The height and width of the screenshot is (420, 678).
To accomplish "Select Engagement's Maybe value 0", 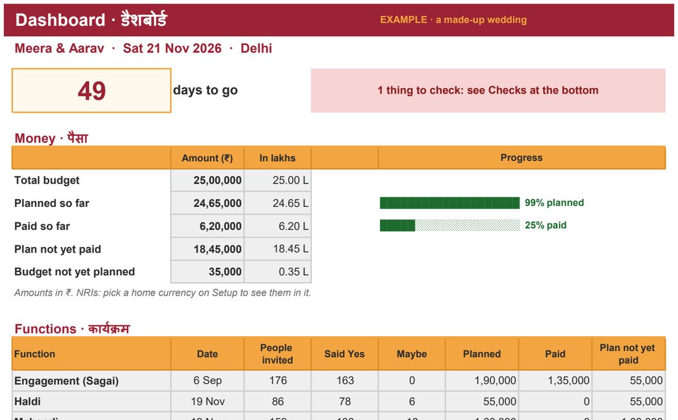I will tap(412, 381).
